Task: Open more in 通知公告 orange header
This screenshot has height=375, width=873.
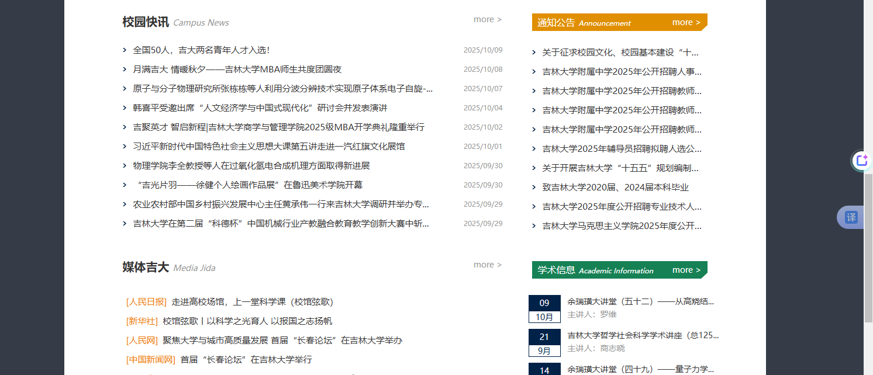Action: [686, 22]
